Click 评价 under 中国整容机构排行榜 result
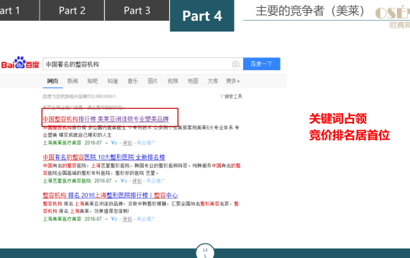 [127, 143]
